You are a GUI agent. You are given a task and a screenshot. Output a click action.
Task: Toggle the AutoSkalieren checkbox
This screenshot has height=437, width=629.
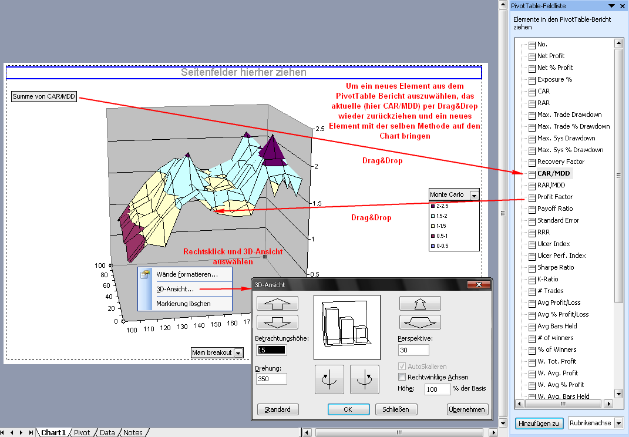pyautogui.click(x=402, y=367)
